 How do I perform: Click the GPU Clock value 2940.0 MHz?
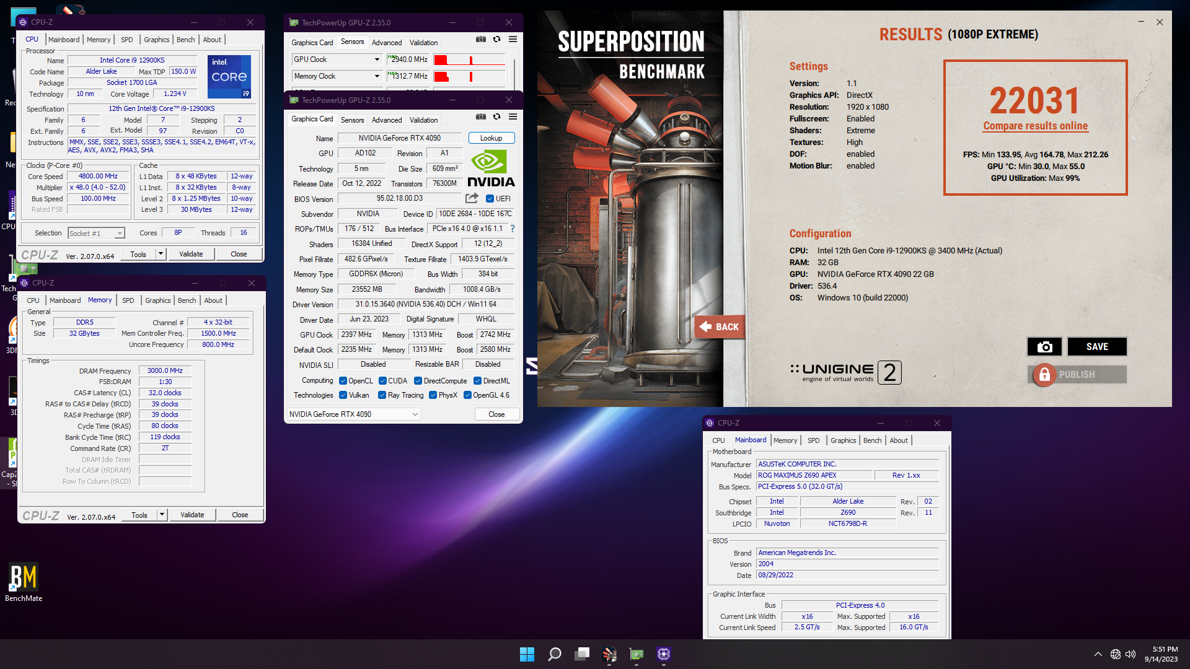pos(408,59)
